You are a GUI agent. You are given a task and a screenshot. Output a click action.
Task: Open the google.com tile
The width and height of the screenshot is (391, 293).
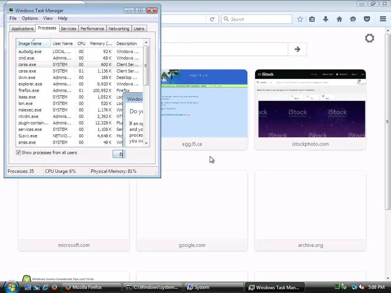pos(192,211)
